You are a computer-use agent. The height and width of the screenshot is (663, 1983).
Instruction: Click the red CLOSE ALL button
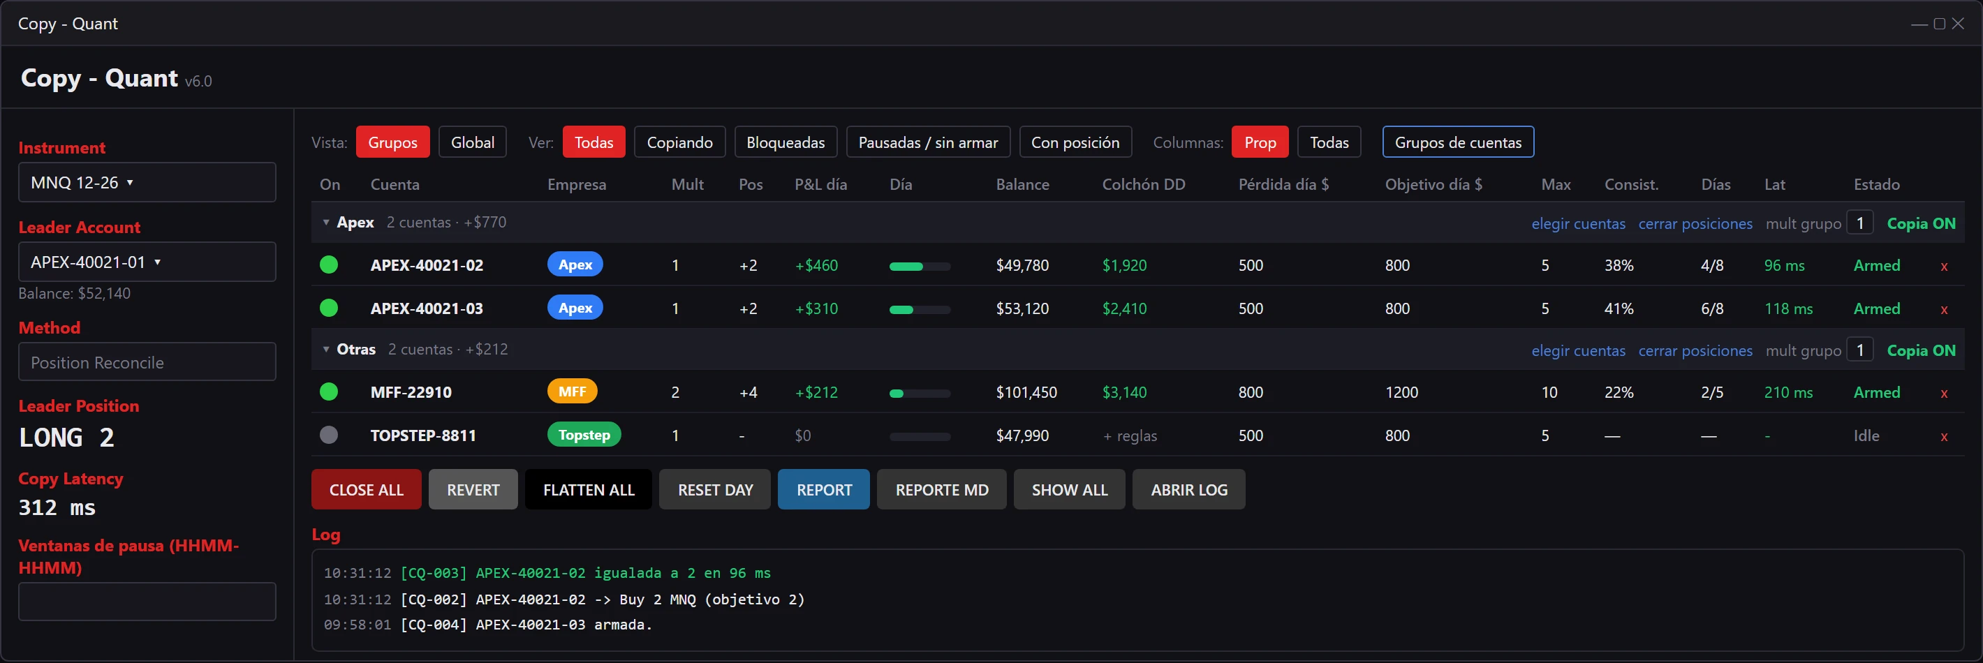[x=367, y=489]
